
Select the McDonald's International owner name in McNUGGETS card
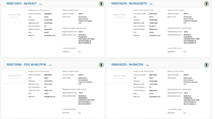pos(190,20)
